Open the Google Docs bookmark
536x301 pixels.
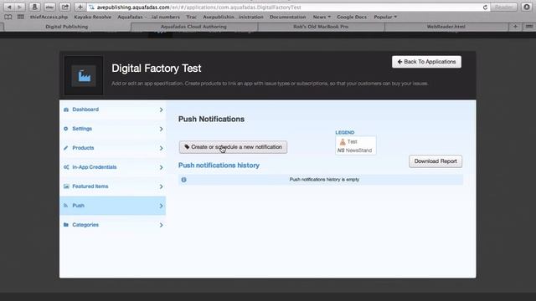[352, 17]
